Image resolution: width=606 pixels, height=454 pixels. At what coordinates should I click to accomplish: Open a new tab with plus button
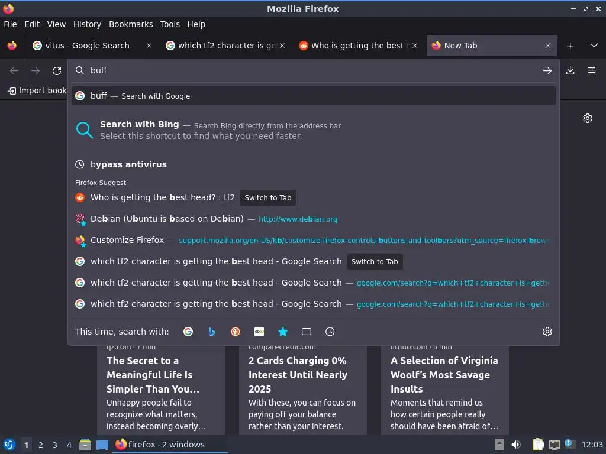[x=570, y=46]
